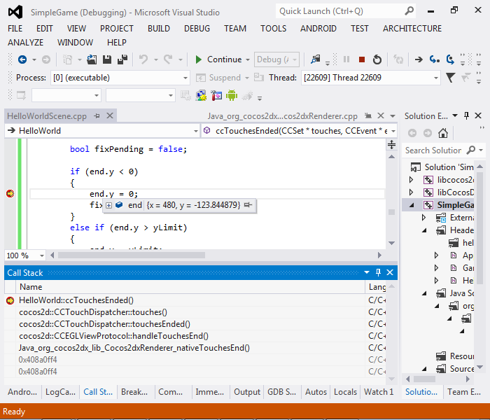Open the Java_org_cocos2dx Renderer.cpp preview tab
Viewport: 490px width, 420px height.
pyautogui.click(x=283, y=116)
